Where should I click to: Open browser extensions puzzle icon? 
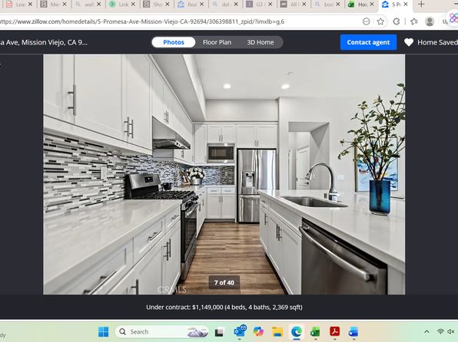397,21
